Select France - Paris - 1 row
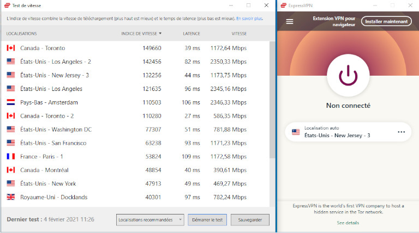Viewport: 419px width, 233px height. (135, 156)
